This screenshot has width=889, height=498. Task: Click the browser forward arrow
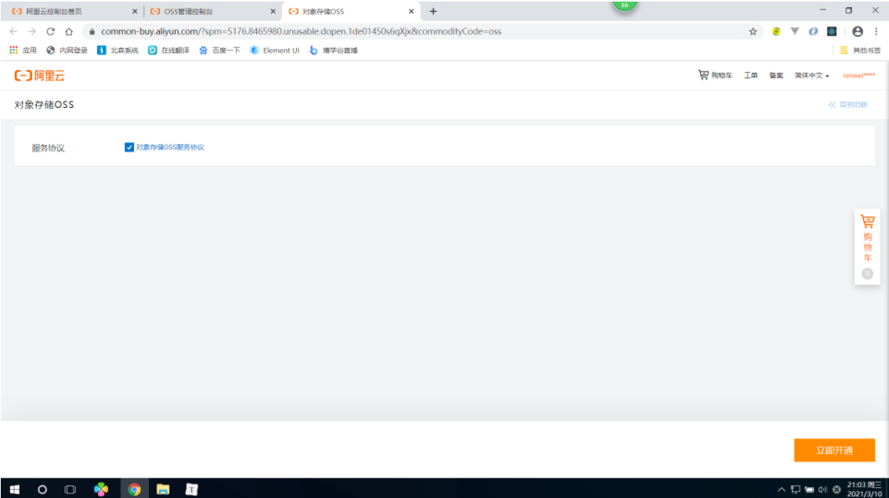pos(32,32)
